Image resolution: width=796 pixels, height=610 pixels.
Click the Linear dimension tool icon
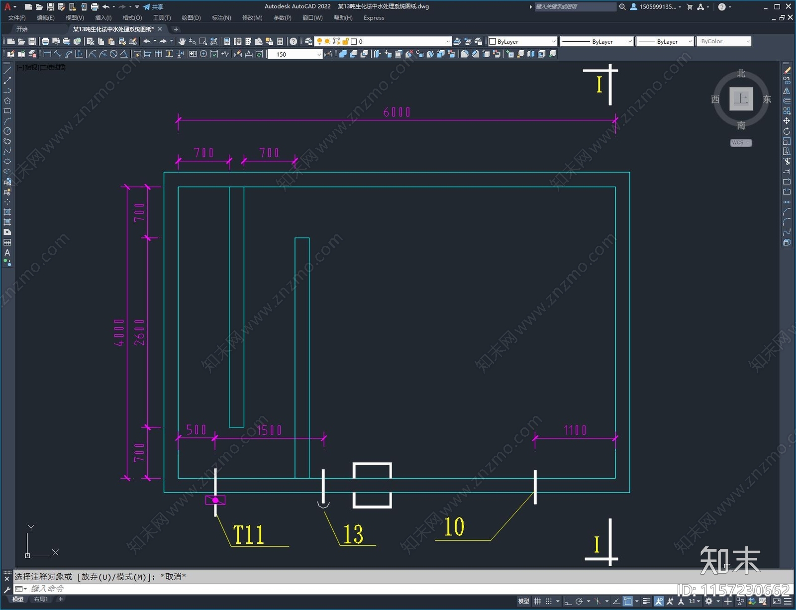(47, 54)
